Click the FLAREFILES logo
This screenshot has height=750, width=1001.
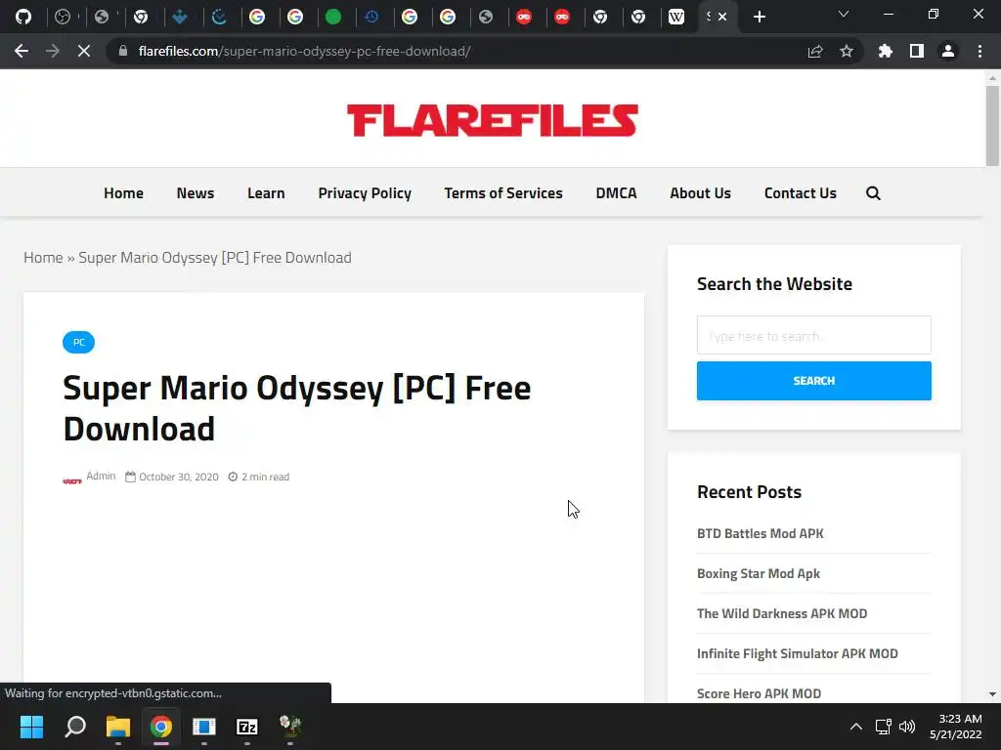tap(493, 120)
